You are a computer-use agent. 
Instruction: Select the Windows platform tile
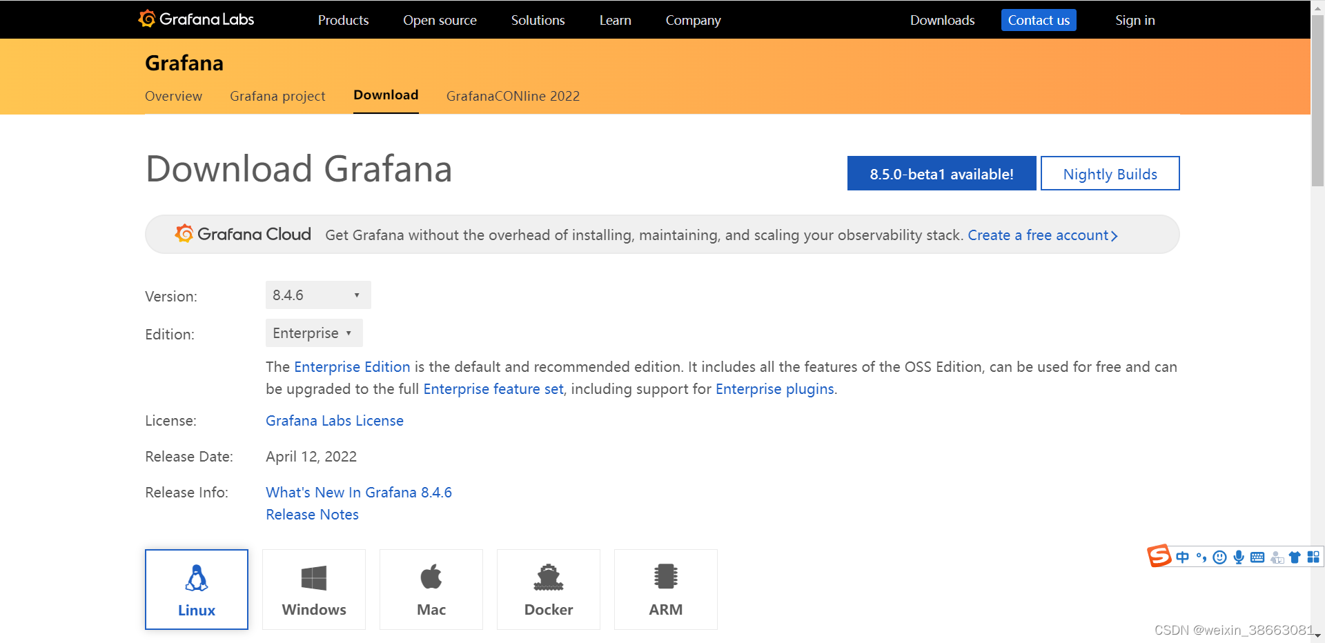coord(314,589)
